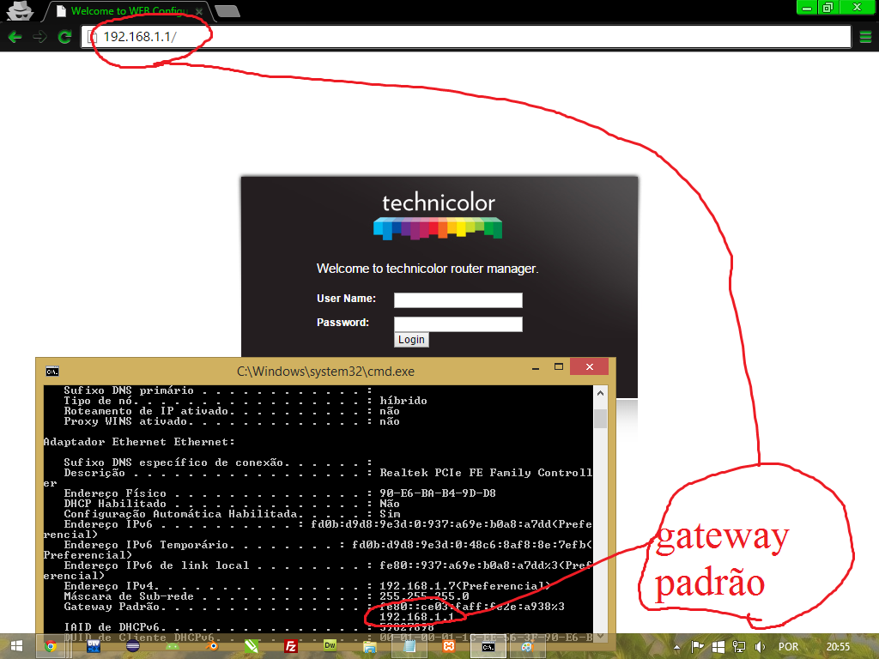
Task: Click the cmd scrollbar up arrow
Action: [600, 393]
